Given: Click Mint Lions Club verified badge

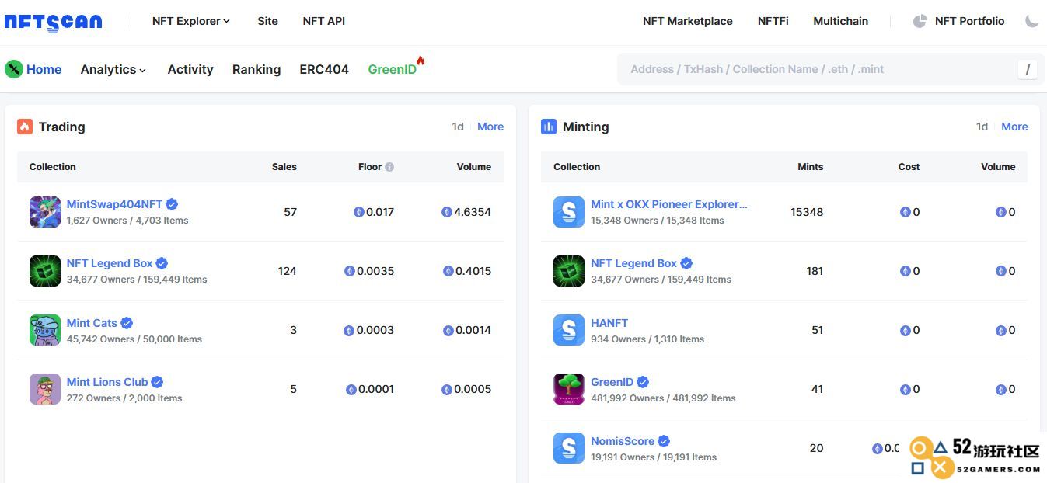Looking at the screenshot, I should [157, 382].
